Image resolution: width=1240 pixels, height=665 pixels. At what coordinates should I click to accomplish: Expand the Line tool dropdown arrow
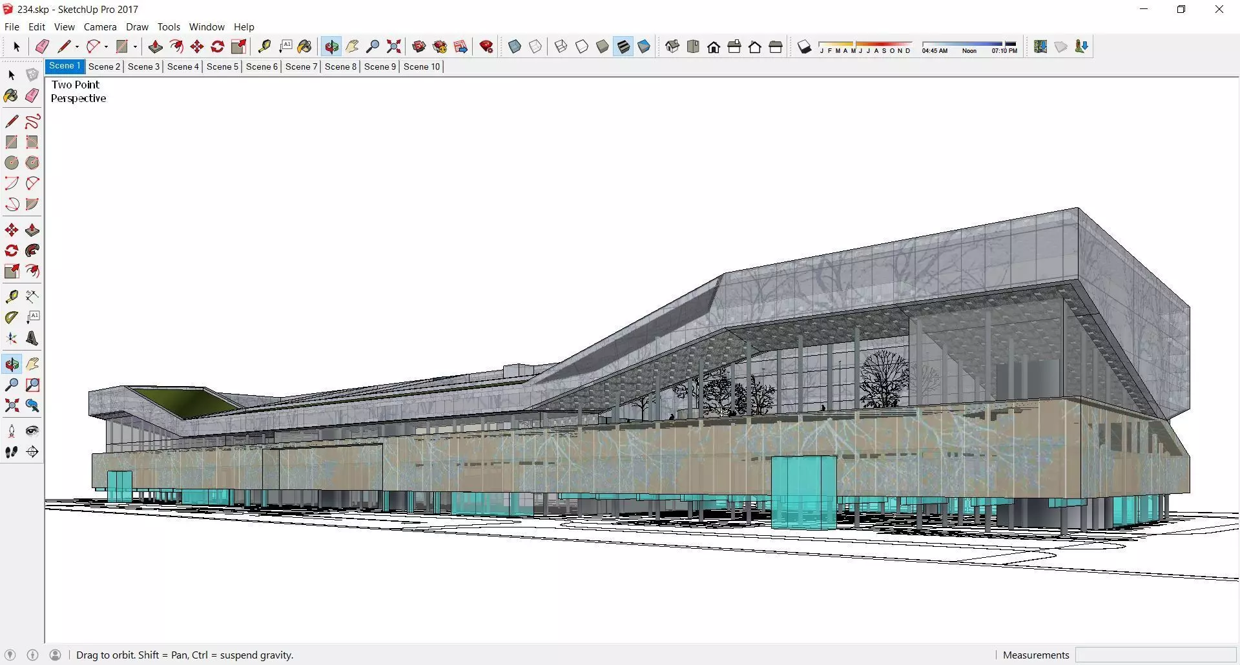click(x=77, y=46)
